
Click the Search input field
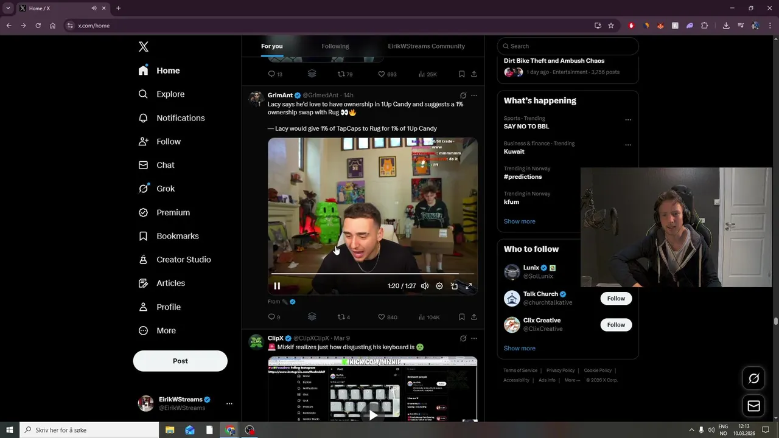pos(568,46)
